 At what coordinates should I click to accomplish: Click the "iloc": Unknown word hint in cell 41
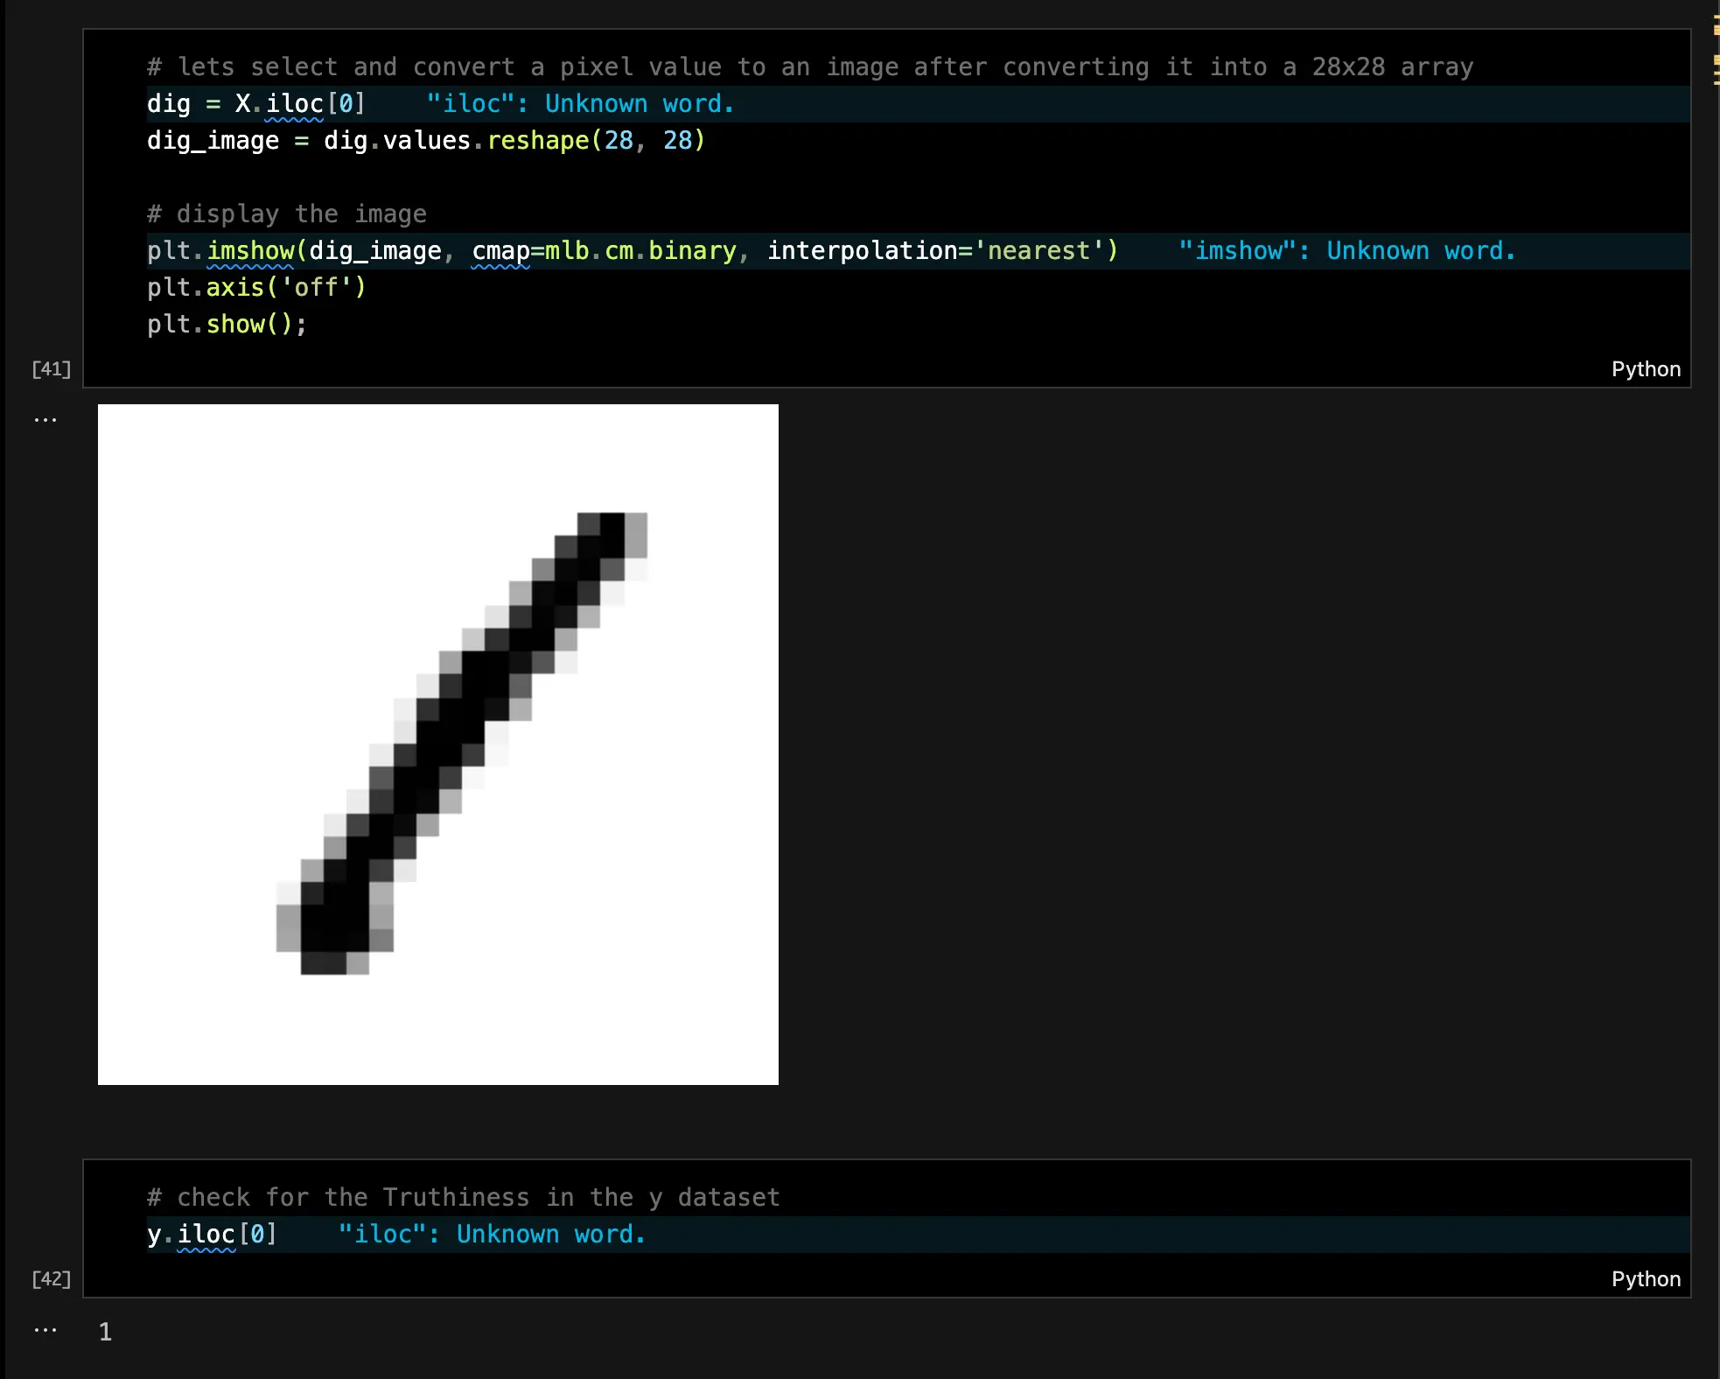coord(580,104)
